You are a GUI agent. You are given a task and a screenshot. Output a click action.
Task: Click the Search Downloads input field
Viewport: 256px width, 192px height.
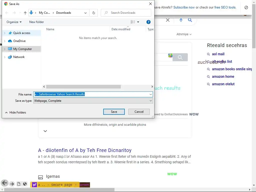126,13
